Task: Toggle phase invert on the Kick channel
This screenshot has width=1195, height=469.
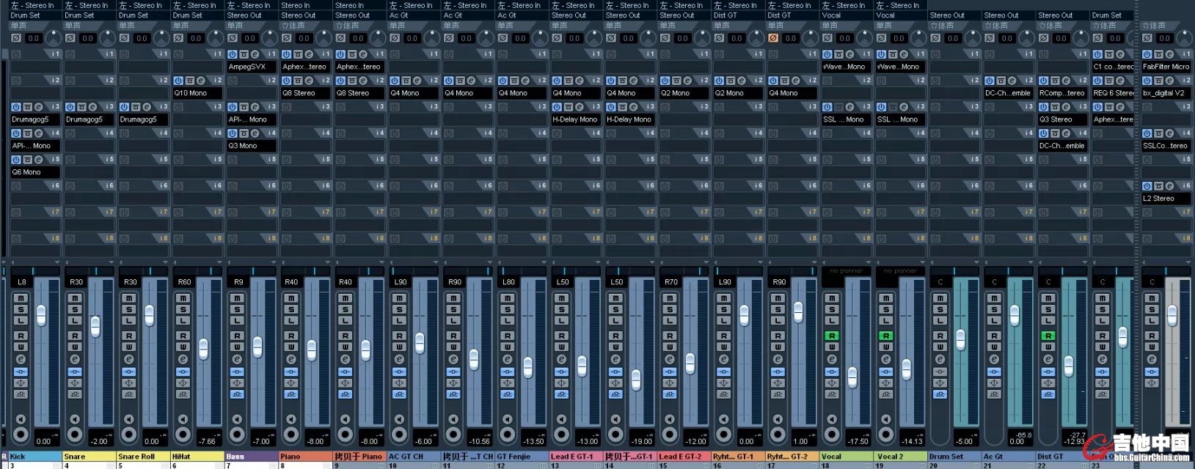Action: 16,38
